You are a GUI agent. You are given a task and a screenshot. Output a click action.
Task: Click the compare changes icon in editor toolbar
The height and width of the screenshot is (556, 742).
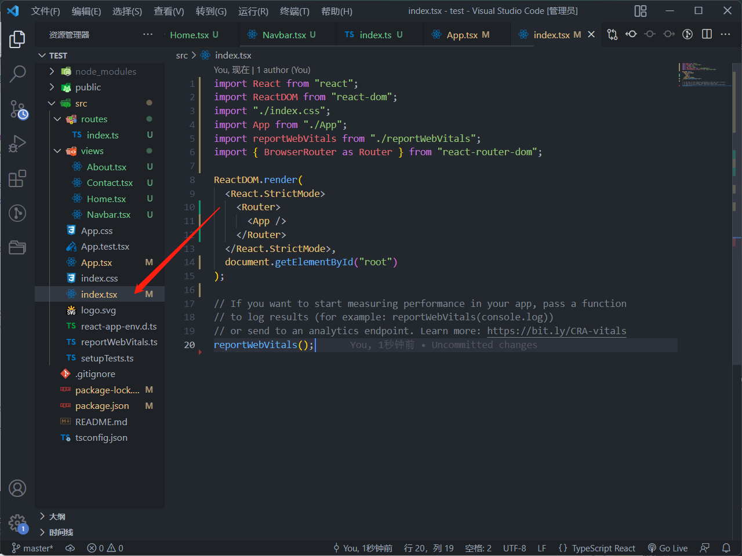[x=612, y=34]
